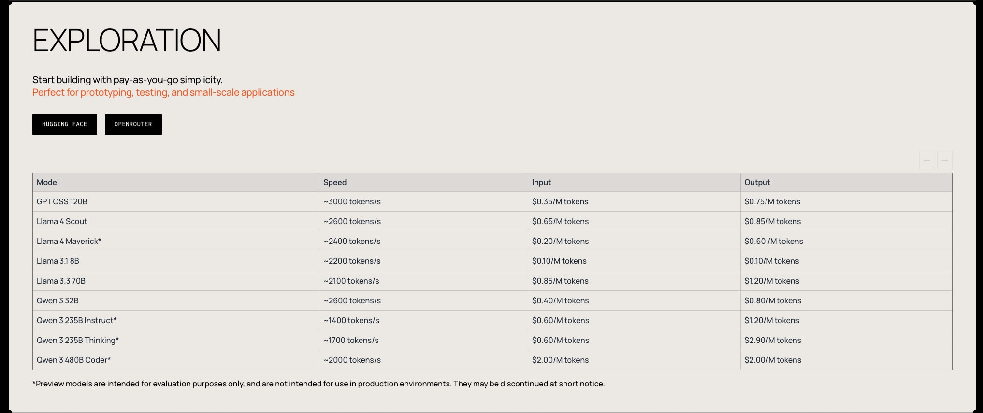Click the Llama 4 Maverick* model cell
Image resolution: width=983 pixels, height=413 pixels.
tap(176, 242)
